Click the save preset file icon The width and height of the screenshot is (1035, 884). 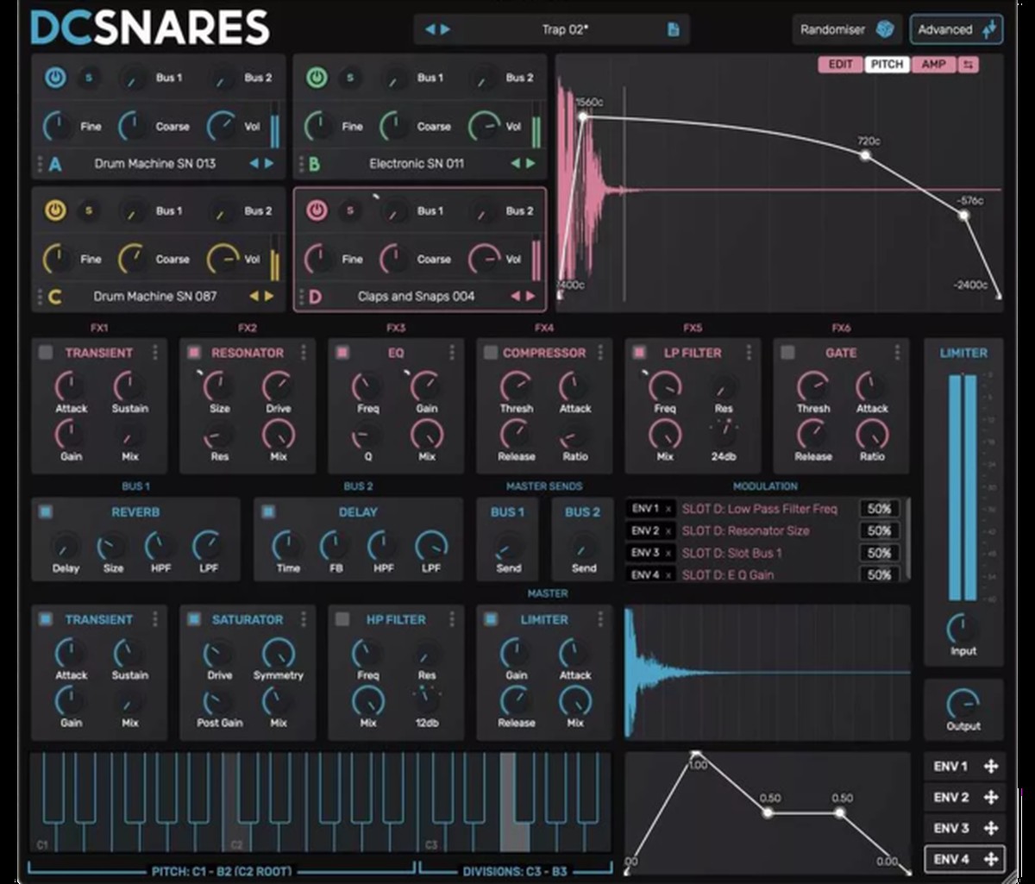tap(674, 30)
